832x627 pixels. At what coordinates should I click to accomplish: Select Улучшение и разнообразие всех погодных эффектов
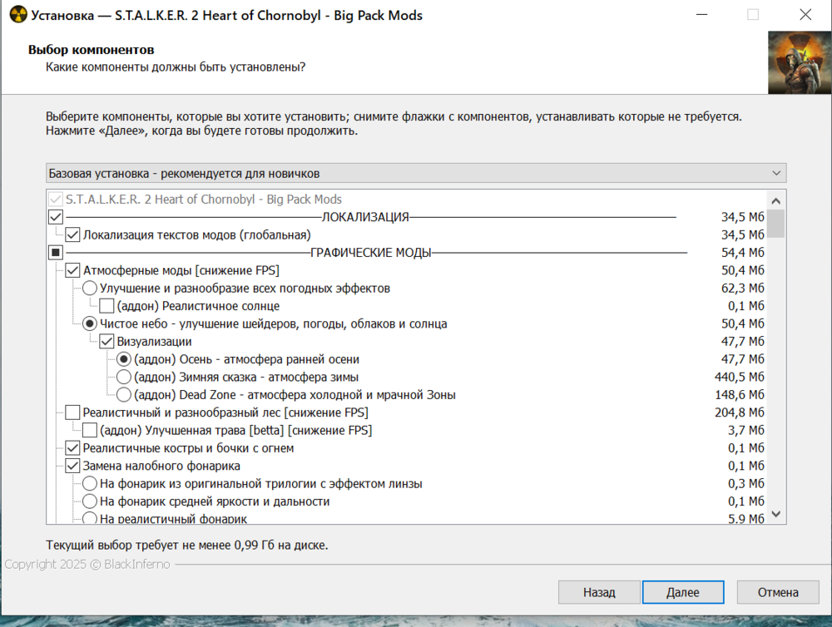(90, 288)
